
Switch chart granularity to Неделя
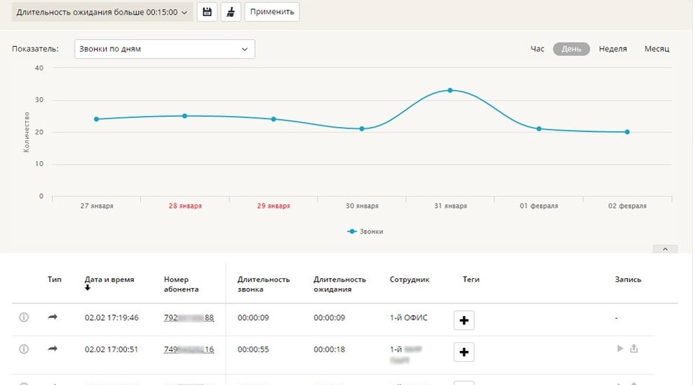[x=613, y=49]
